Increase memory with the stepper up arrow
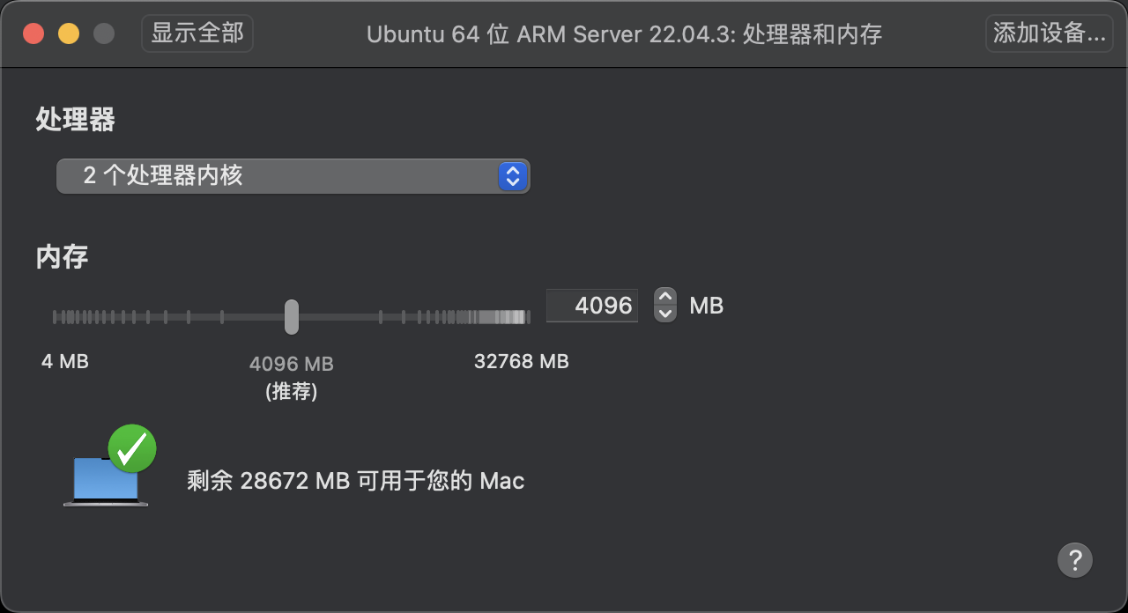This screenshot has width=1128, height=613. pos(665,298)
